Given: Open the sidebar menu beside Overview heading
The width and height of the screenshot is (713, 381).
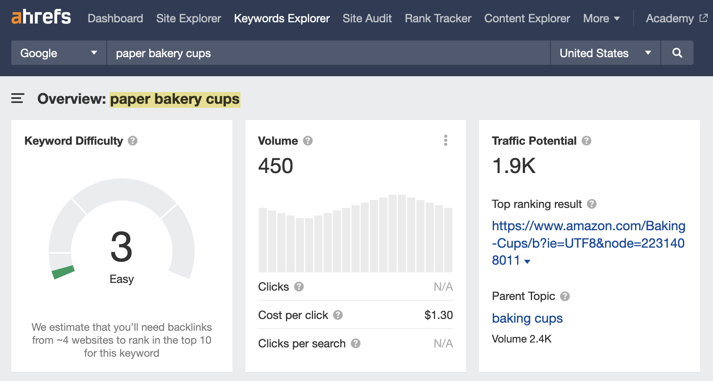Looking at the screenshot, I should [17, 98].
